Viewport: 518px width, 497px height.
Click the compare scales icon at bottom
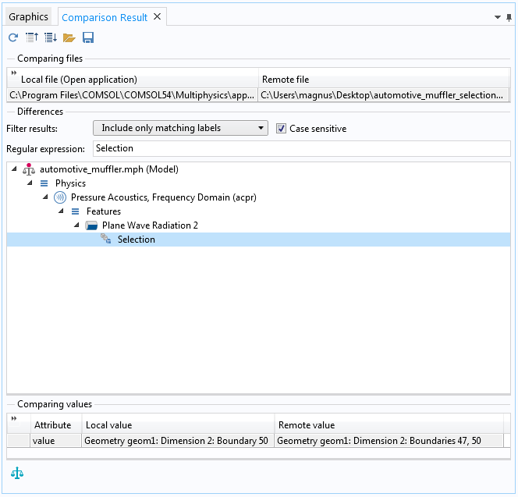17,474
